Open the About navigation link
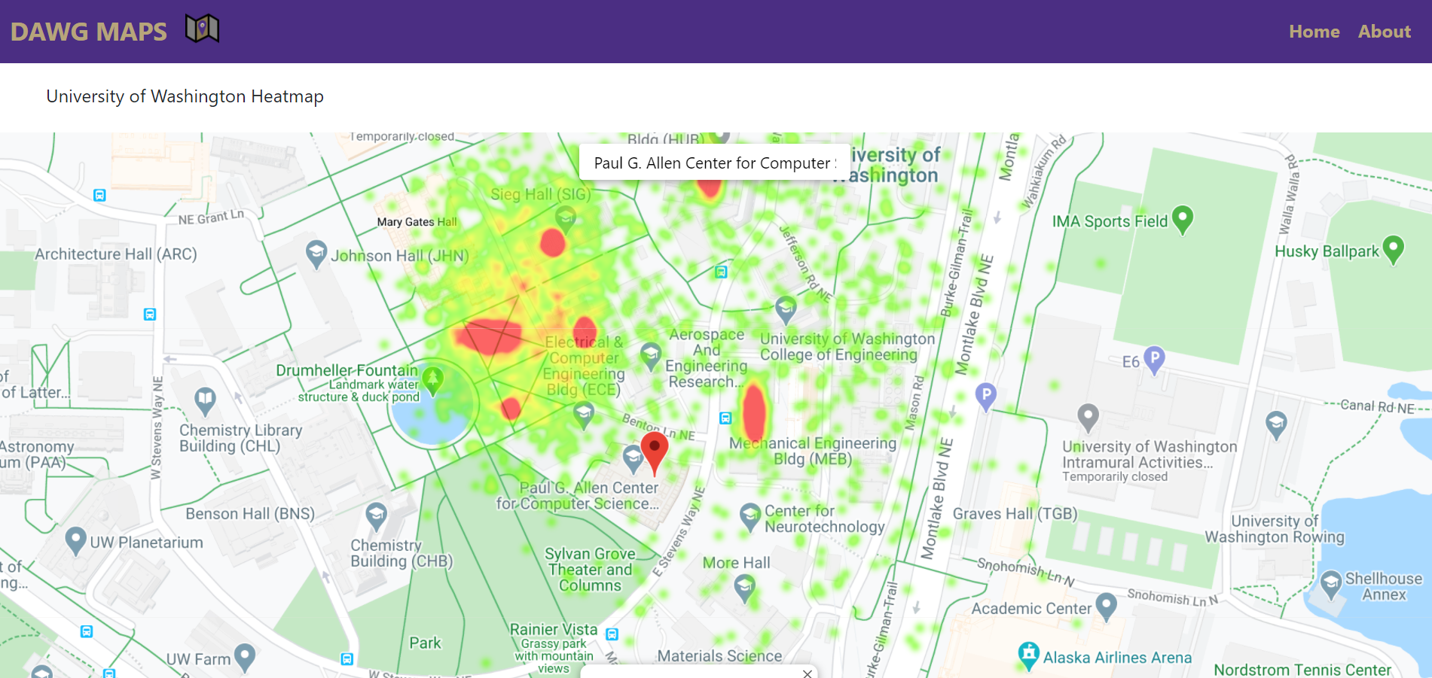This screenshot has width=1432, height=678. point(1384,32)
